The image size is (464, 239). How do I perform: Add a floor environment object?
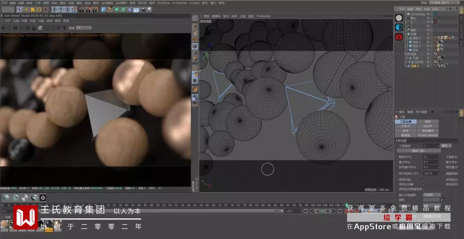point(136,9)
